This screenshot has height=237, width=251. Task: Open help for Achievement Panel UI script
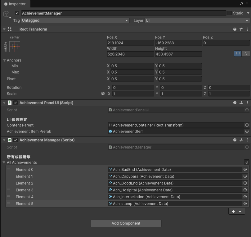(235, 103)
